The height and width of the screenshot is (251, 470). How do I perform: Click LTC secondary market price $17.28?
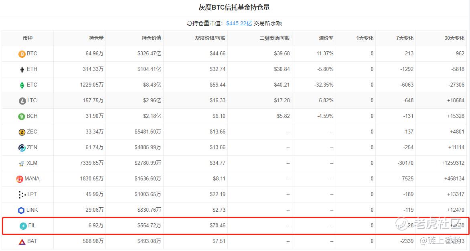[x=282, y=100]
